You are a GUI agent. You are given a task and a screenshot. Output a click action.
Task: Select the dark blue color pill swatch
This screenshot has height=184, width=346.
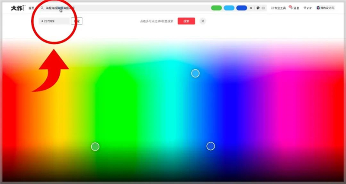[242, 8]
